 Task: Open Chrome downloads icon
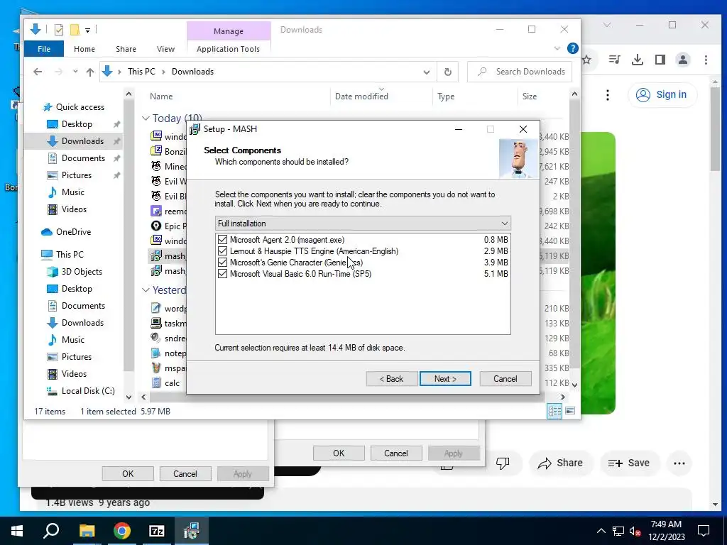pos(638,60)
